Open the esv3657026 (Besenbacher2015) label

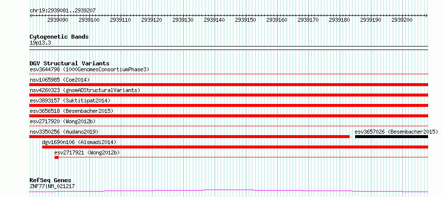pos(396,132)
